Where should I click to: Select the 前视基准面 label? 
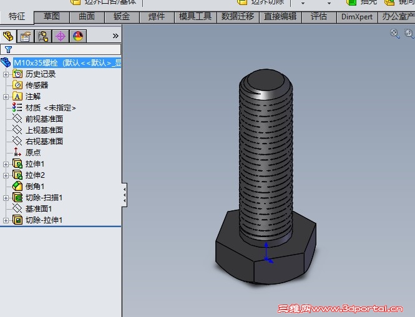44,119
